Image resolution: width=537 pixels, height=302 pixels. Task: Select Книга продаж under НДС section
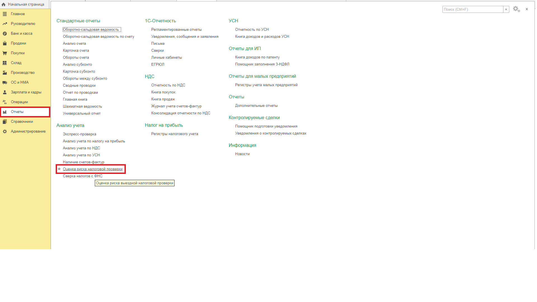click(x=163, y=99)
